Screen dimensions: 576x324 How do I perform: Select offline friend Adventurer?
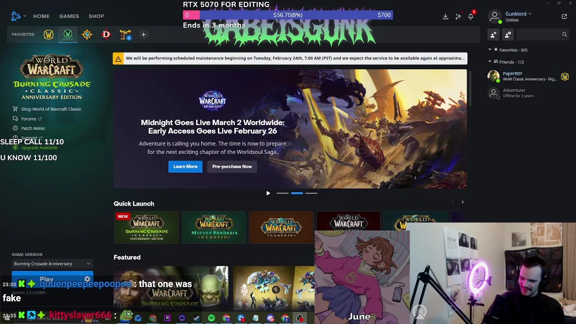point(528,93)
